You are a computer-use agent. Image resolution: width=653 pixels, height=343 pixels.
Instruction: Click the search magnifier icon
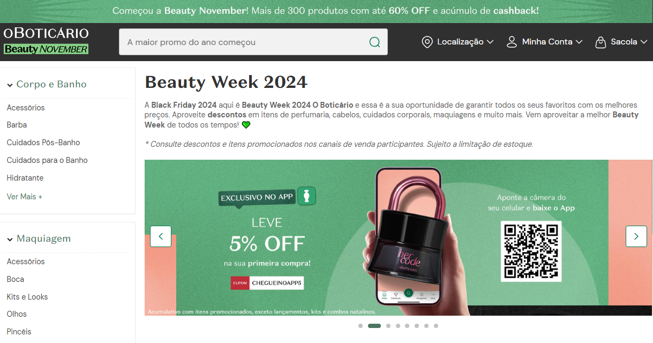(x=375, y=42)
